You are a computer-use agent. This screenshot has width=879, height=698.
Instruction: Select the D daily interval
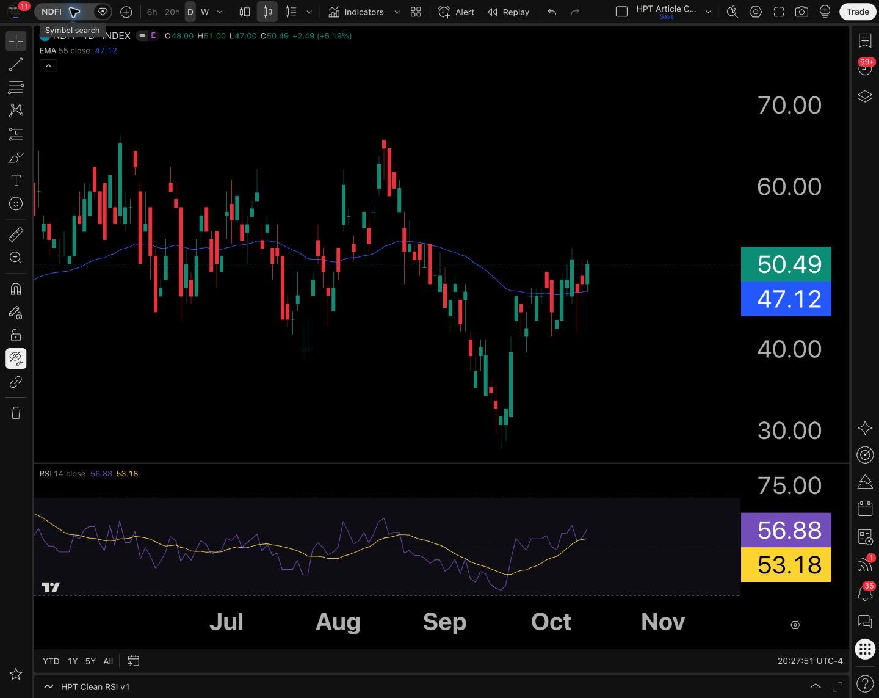pyautogui.click(x=190, y=12)
